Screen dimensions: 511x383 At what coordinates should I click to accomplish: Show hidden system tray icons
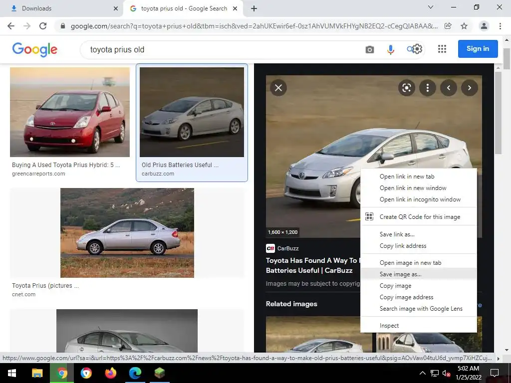(x=422, y=373)
